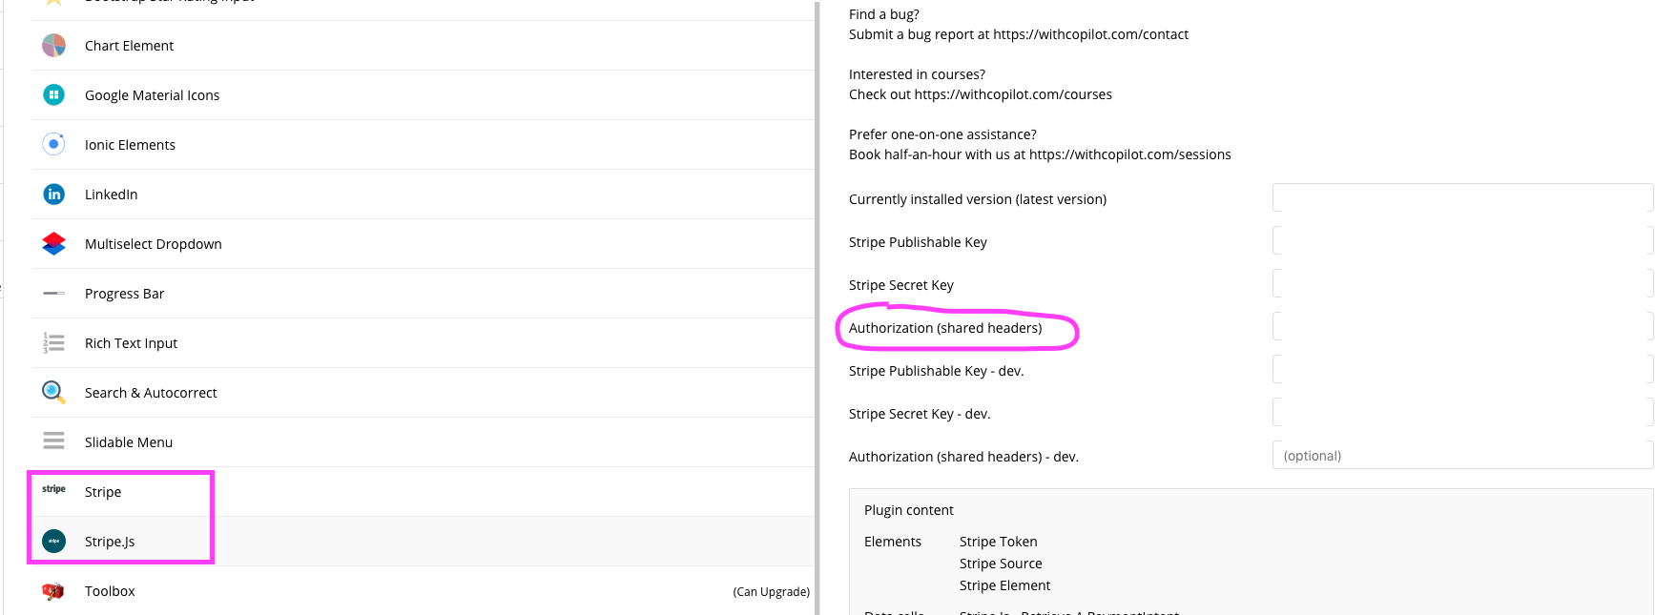The height and width of the screenshot is (615, 1655).
Task: Click into the Stripe Secret Key field
Action: pos(1462,283)
